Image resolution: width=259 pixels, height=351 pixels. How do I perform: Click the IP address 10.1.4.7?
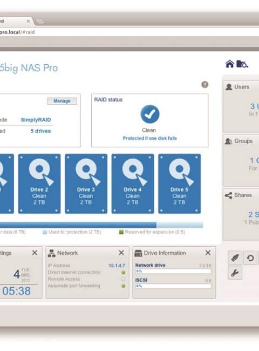coord(117,266)
